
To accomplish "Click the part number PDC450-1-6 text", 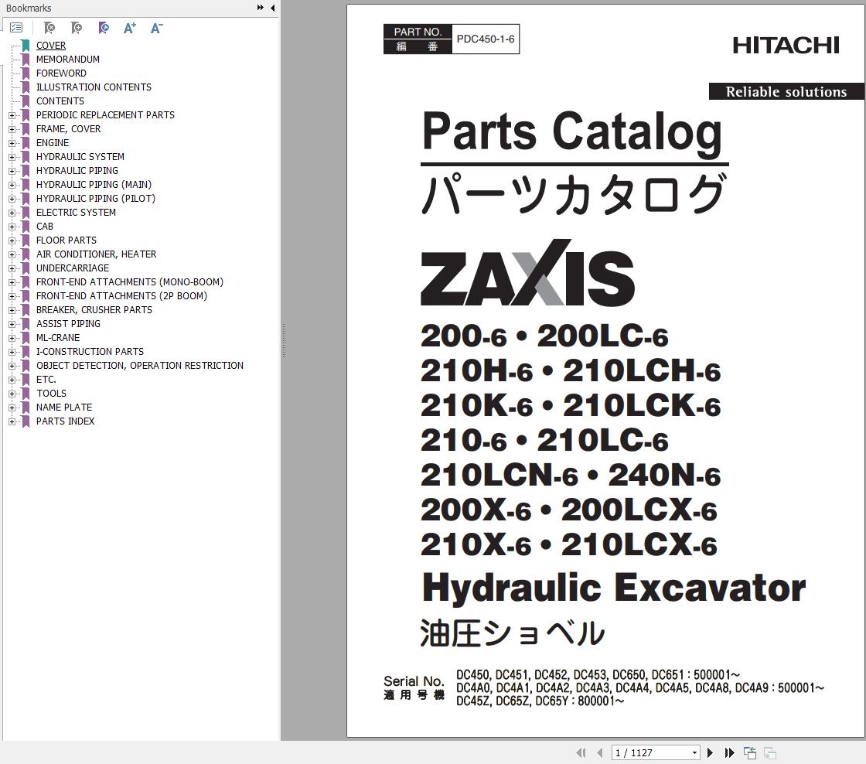I will [486, 39].
